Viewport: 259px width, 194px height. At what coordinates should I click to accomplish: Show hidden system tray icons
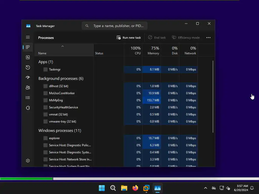click(206, 188)
